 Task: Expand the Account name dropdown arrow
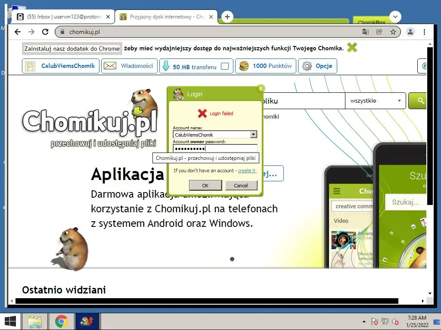coord(253,134)
